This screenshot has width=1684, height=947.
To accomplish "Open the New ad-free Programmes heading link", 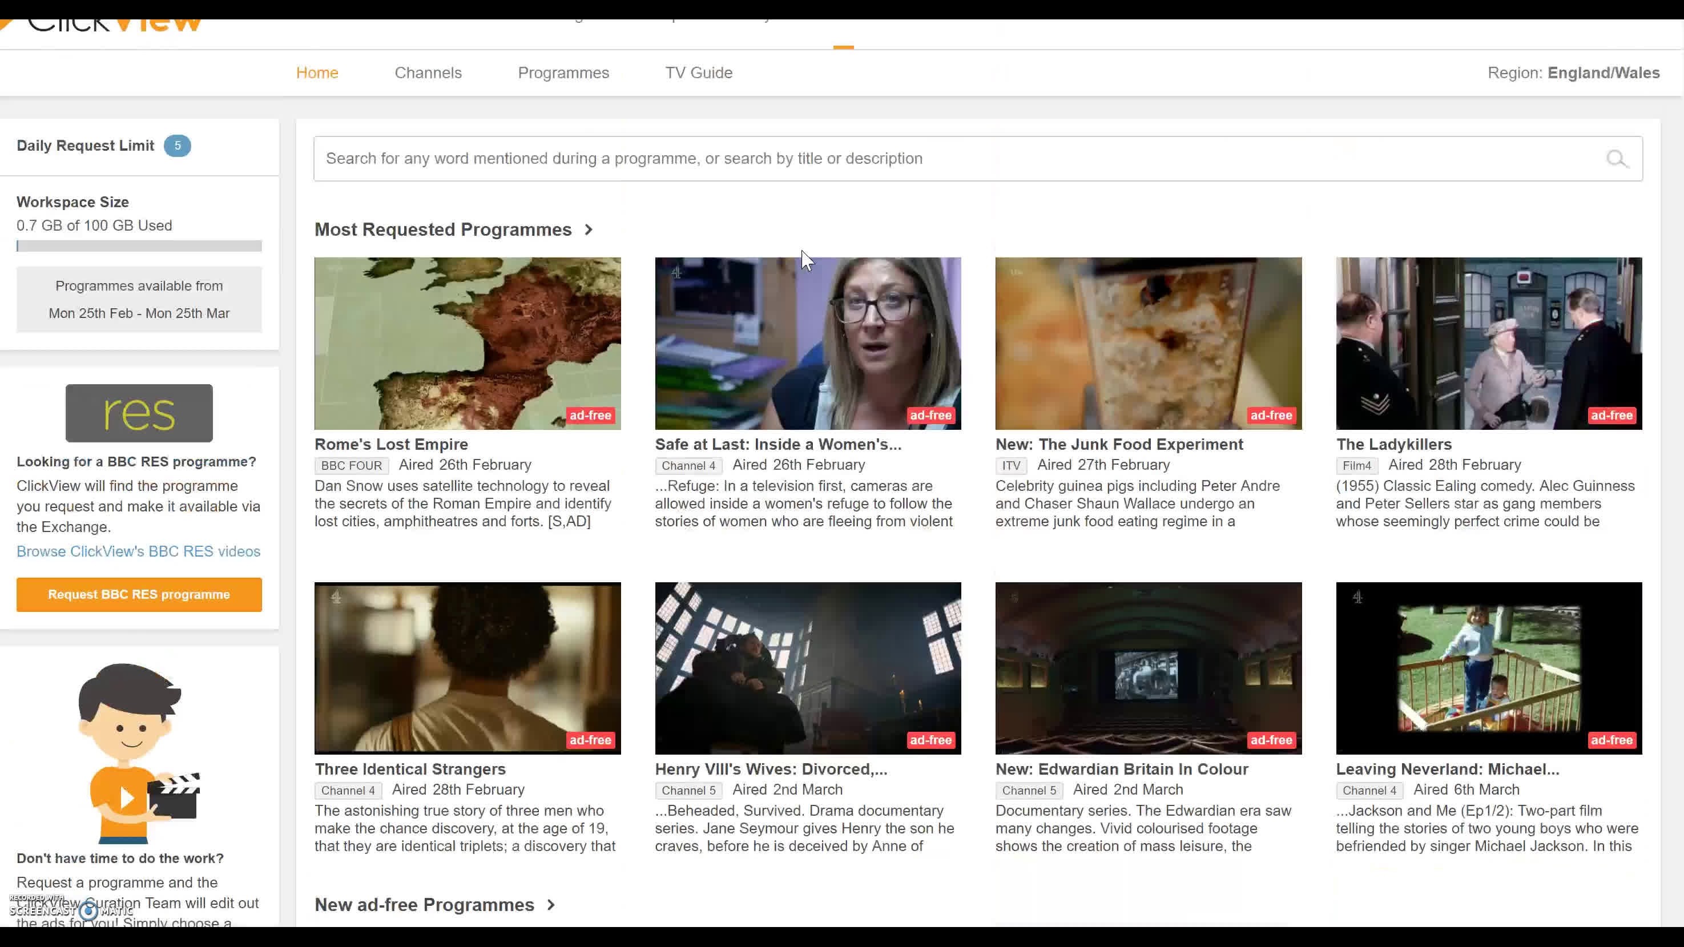I will (424, 905).
